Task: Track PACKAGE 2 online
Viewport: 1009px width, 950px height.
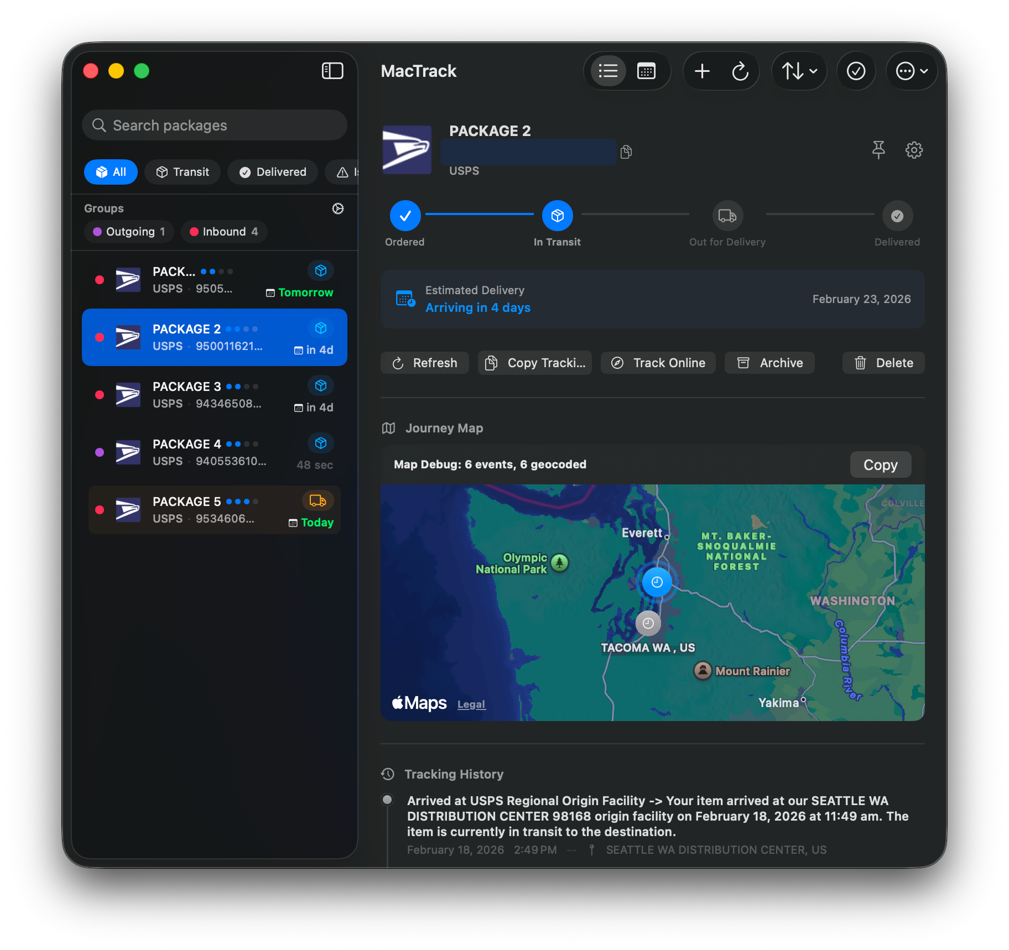Action: point(658,363)
